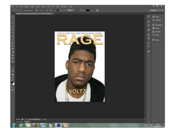The height and width of the screenshot is (131, 176).
Task: Open the Channels panel
Action: (158, 32)
